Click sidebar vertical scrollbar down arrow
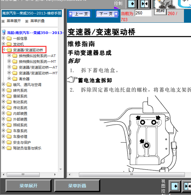Viewport: 191px width, 195px height. [61, 169]
